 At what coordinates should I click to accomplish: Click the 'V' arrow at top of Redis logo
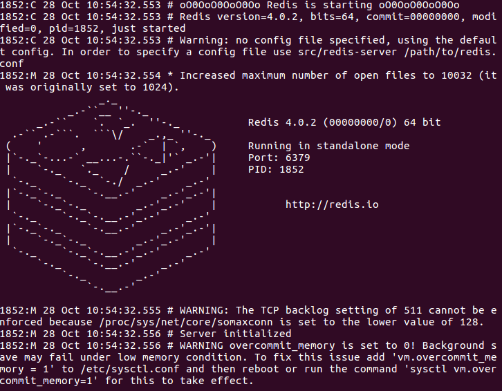117,135
